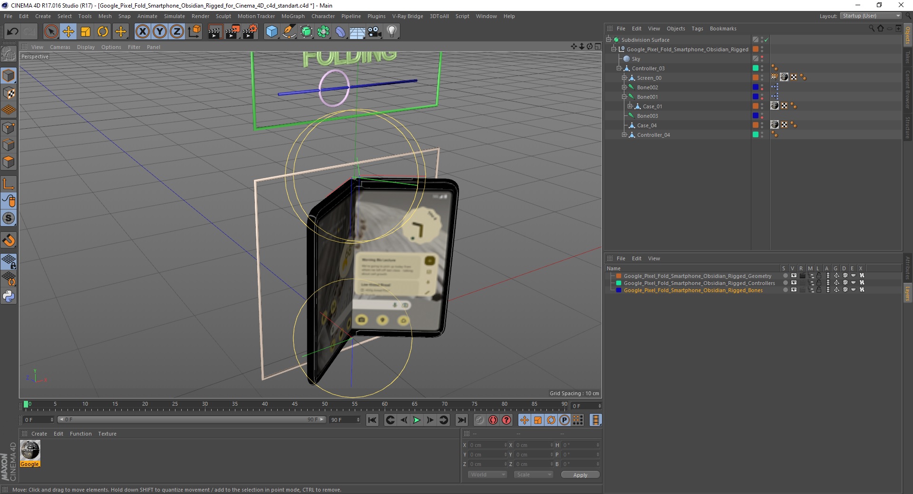
Task: Toggle Subdivision Surface enable checkmark
Action: coord(767,40)
